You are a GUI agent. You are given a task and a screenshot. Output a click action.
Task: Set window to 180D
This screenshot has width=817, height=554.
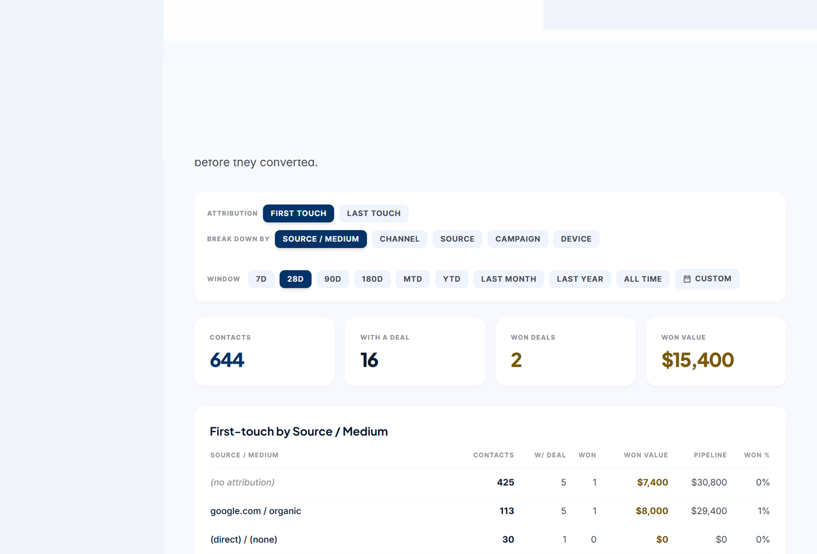[372, 279]
